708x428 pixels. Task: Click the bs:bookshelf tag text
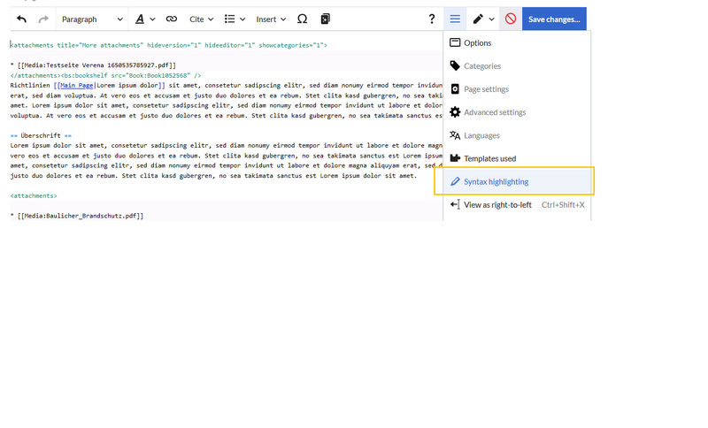[131, 75]
